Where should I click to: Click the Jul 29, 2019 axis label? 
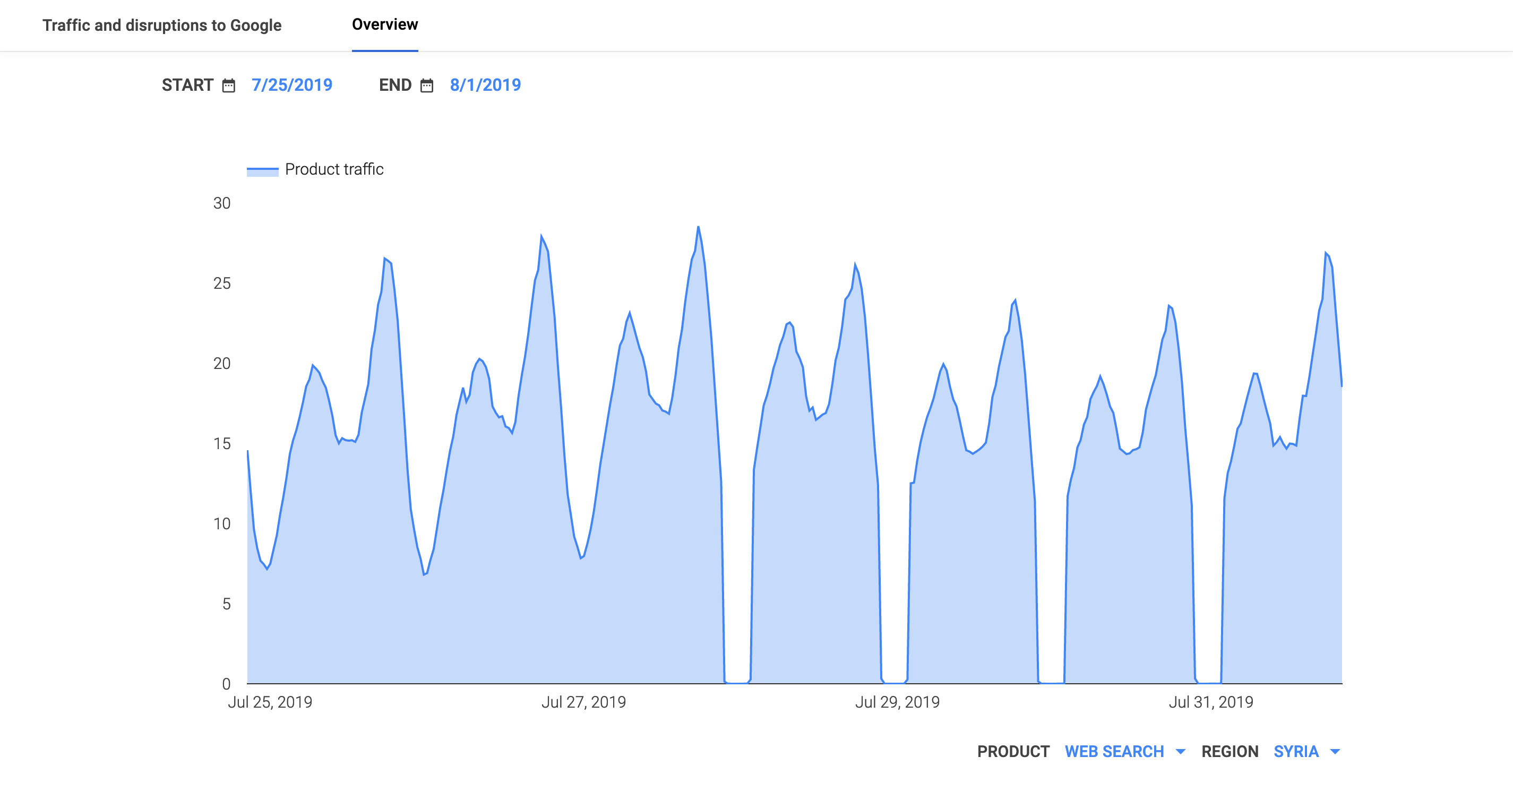897,702
